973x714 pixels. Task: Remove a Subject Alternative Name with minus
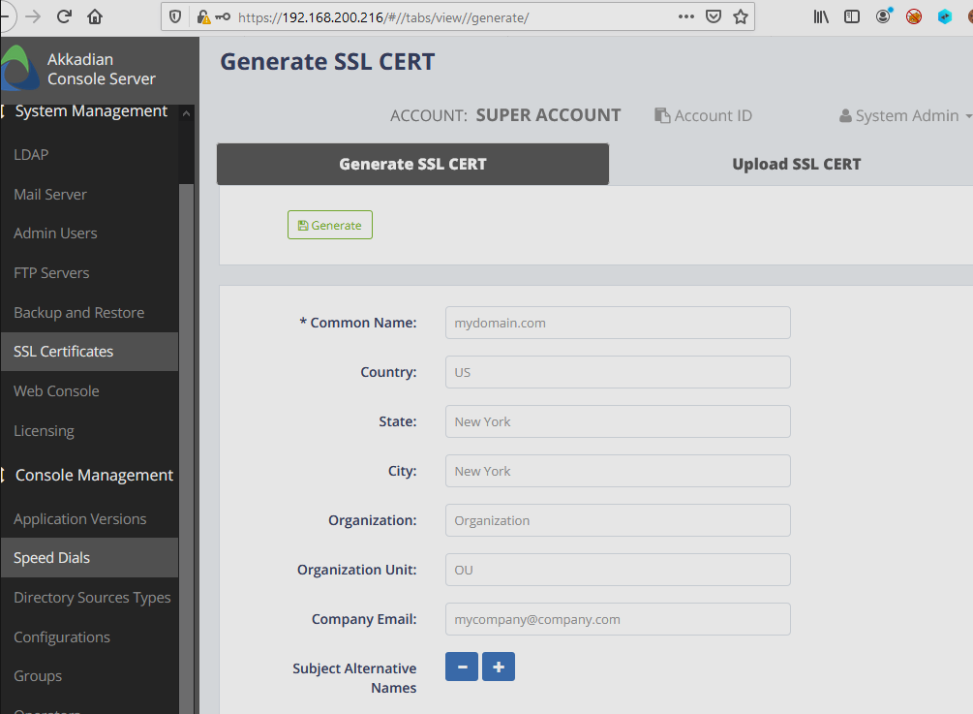pyautogui.click(x=462, y=667)
